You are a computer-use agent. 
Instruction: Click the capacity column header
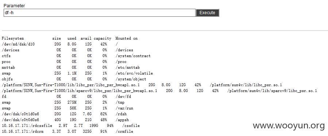point(102,39)
